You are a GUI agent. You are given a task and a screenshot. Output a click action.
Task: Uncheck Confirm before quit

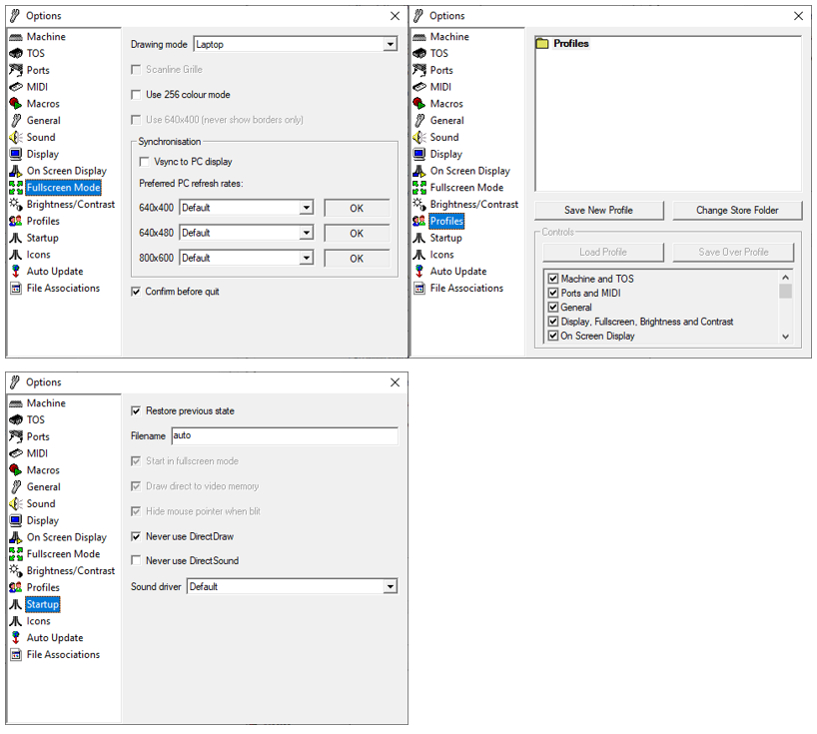click(x=136, y=292)
